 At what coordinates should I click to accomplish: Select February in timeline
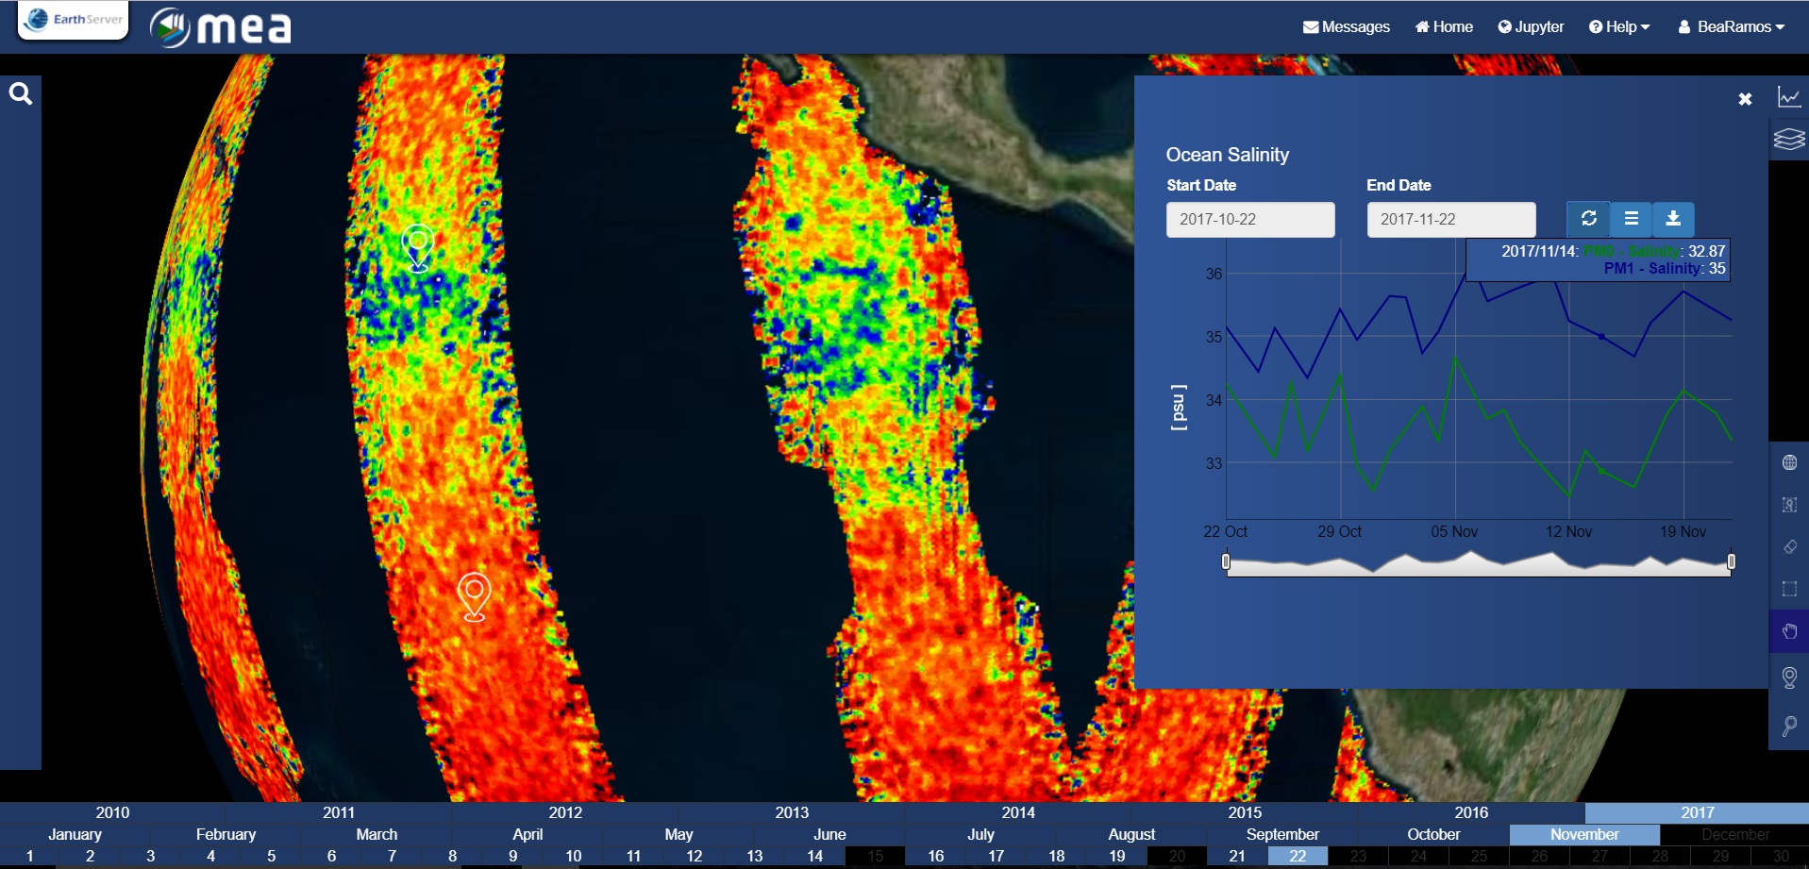pyautogui.click(x=226, y=834)
